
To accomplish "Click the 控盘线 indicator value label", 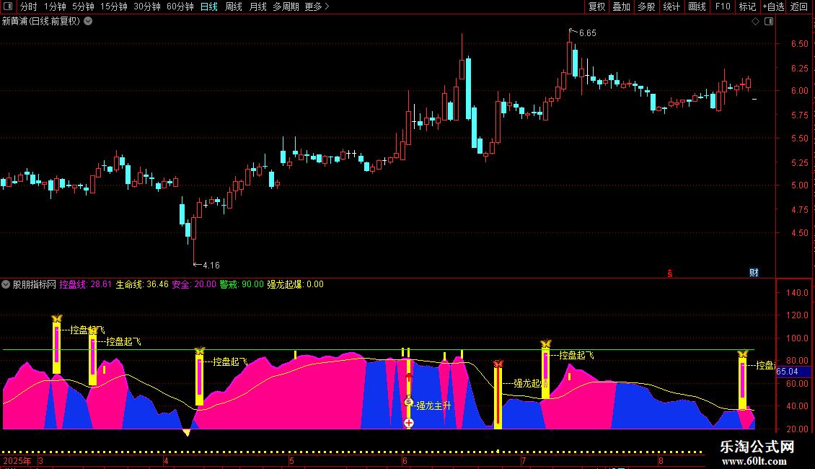I will pyautogui.click(x=85, y=284).
